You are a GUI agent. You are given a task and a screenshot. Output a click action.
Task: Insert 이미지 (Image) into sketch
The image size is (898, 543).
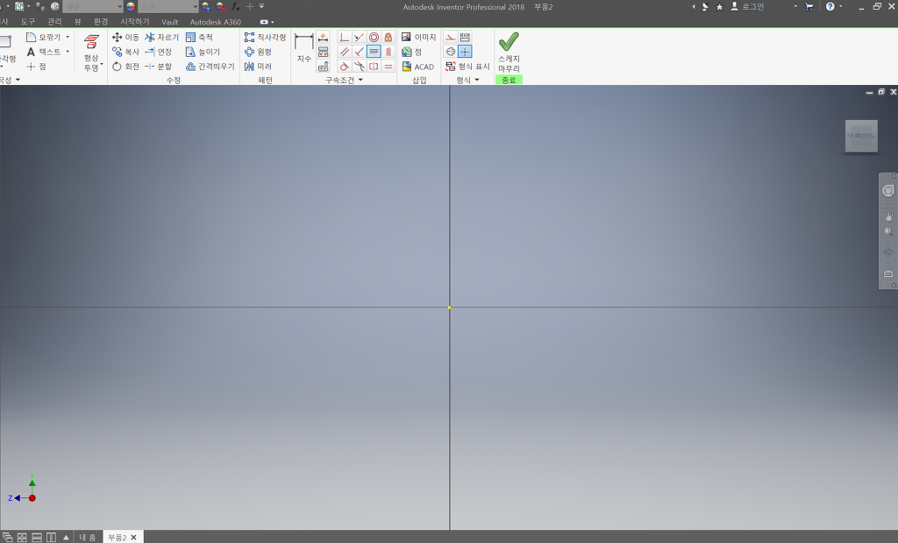418,37
